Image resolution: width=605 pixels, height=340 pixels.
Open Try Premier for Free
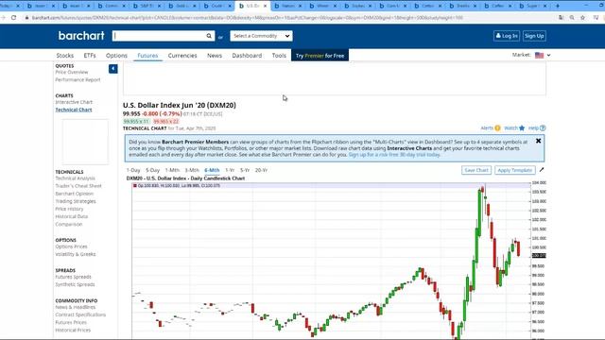click(320, 56)
